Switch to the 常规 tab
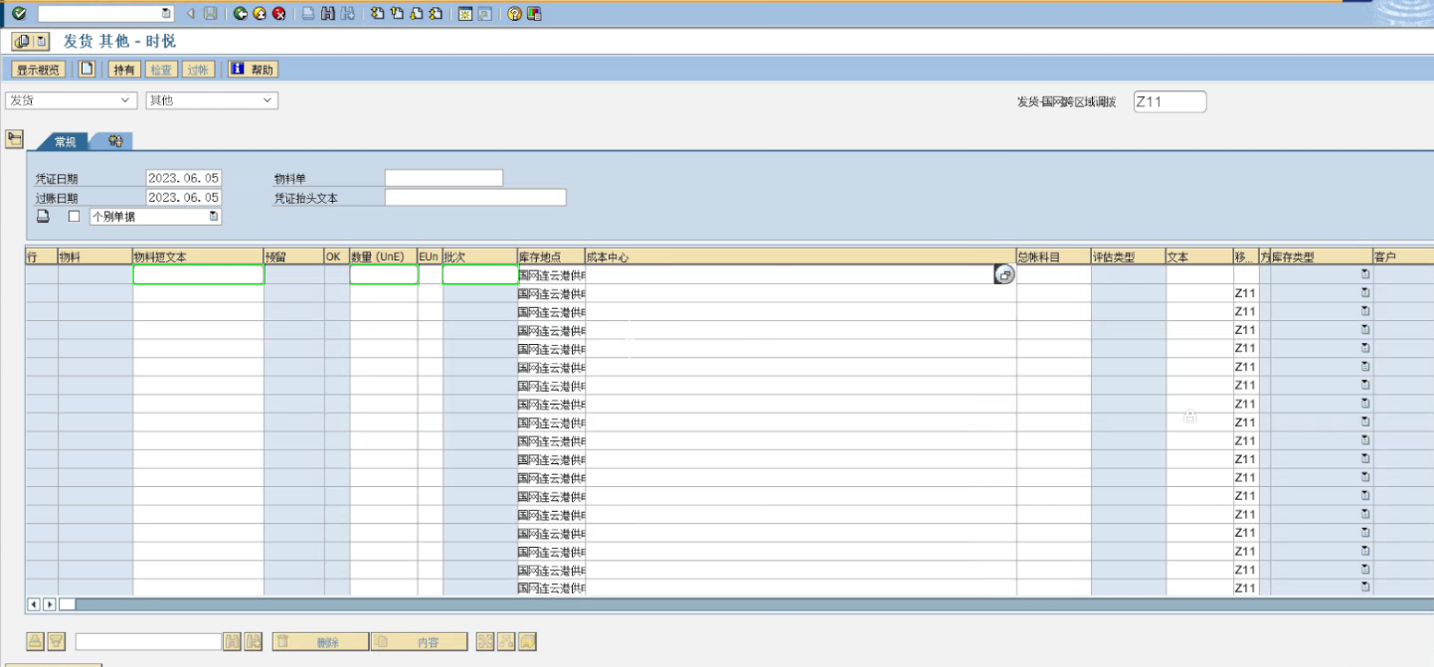 coord(65,142)
